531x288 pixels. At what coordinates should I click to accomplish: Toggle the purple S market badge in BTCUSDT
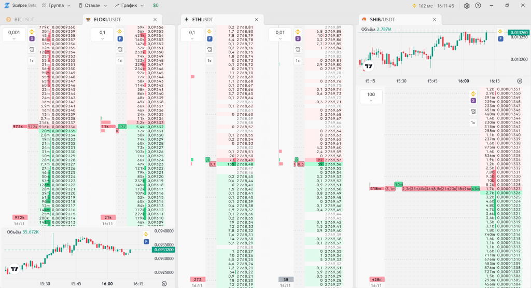(x=32, y=39)
